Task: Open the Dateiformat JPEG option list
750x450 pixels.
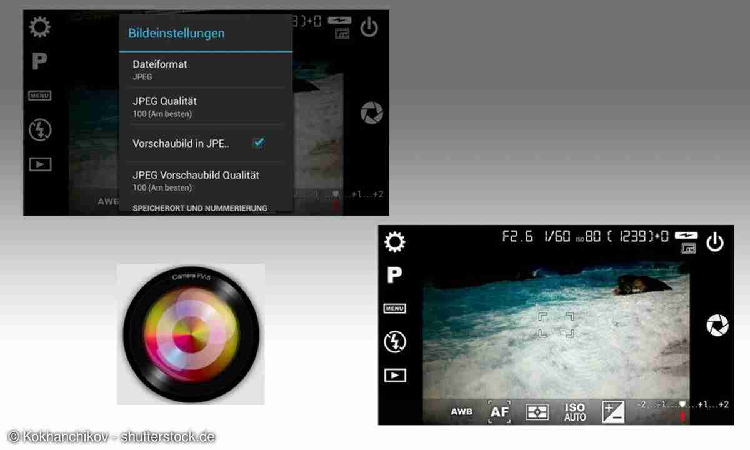Action: click(x=205, y=69)
